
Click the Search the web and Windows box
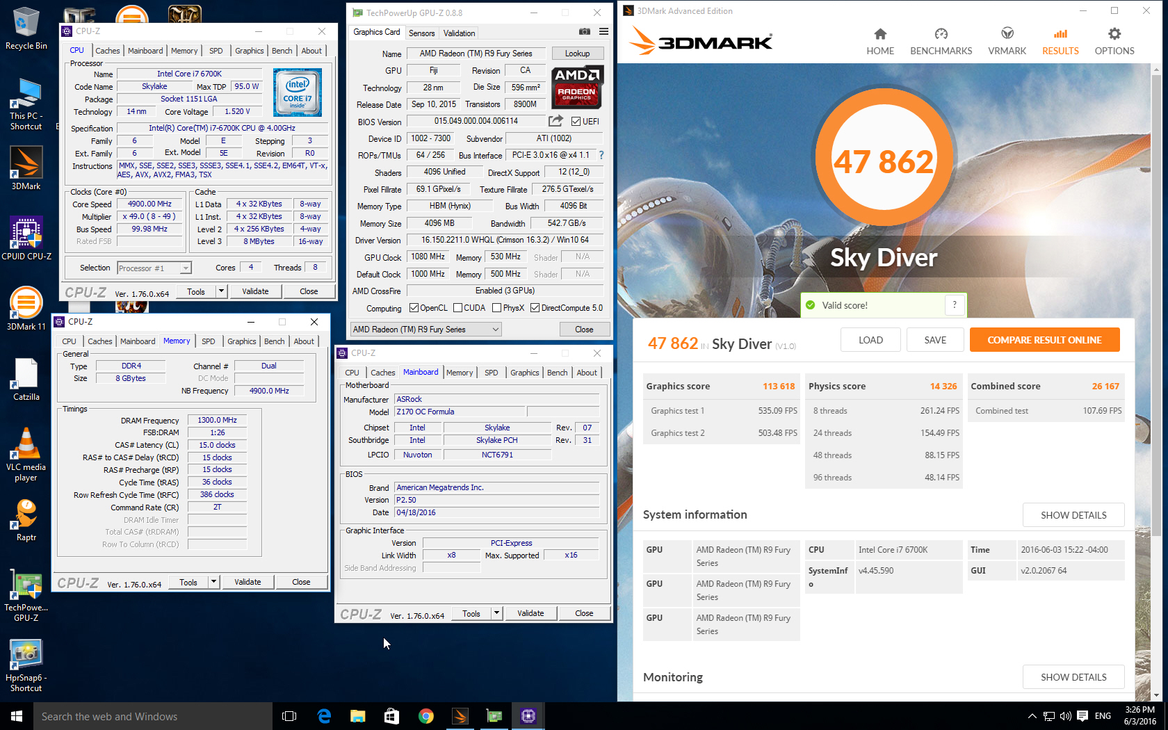click(x=153, y=716)
